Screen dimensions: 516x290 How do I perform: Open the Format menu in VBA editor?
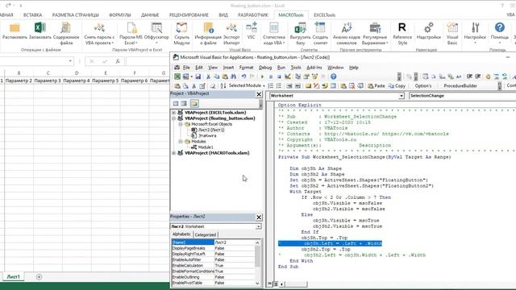pyautogui.click(x=246, y=68)
